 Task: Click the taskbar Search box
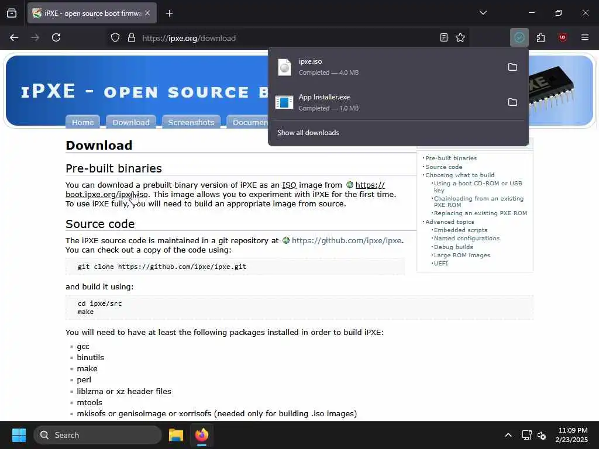pyautogui.click(x=98, y=435)
